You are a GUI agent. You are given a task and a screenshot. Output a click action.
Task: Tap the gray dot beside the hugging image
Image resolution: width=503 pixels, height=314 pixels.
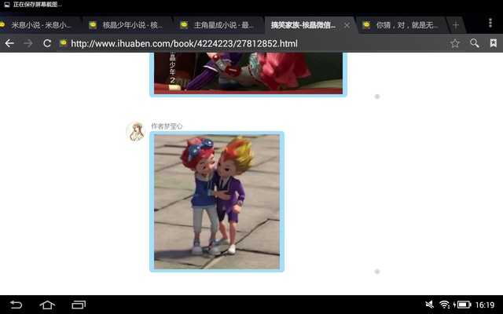377,272
